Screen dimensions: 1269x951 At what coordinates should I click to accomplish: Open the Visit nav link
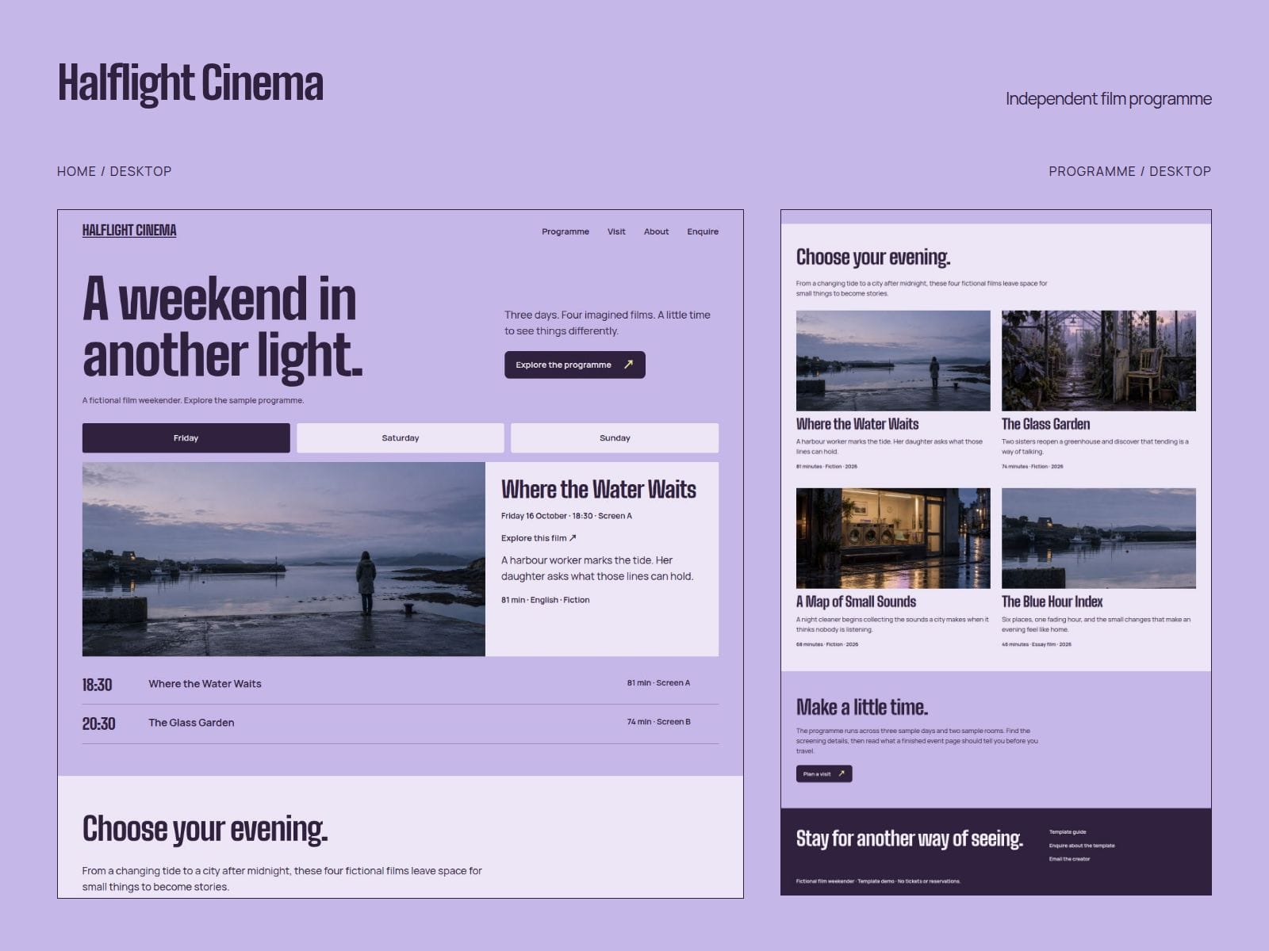[616, 231]
